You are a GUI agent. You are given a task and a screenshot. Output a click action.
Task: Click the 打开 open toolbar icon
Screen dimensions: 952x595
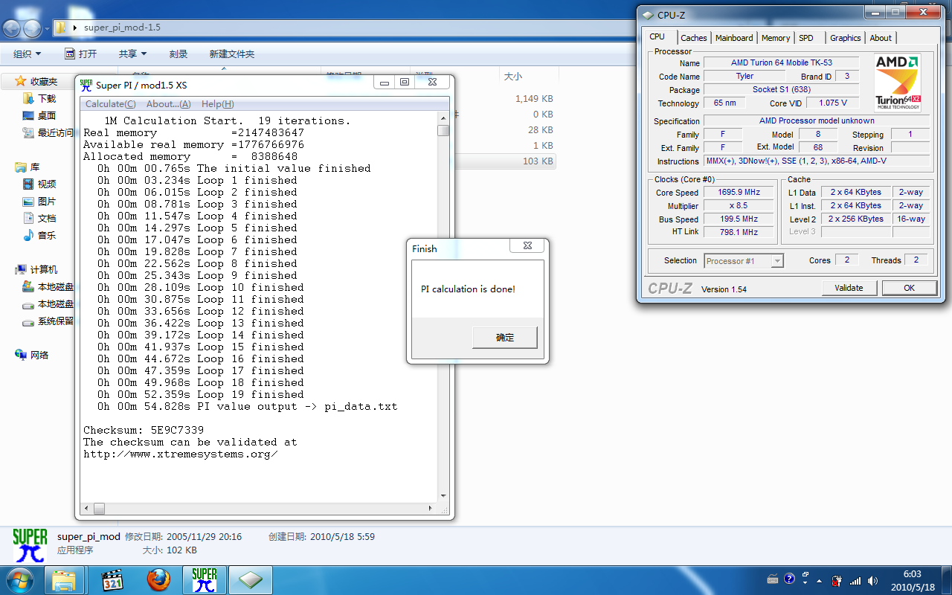(70, 54)
